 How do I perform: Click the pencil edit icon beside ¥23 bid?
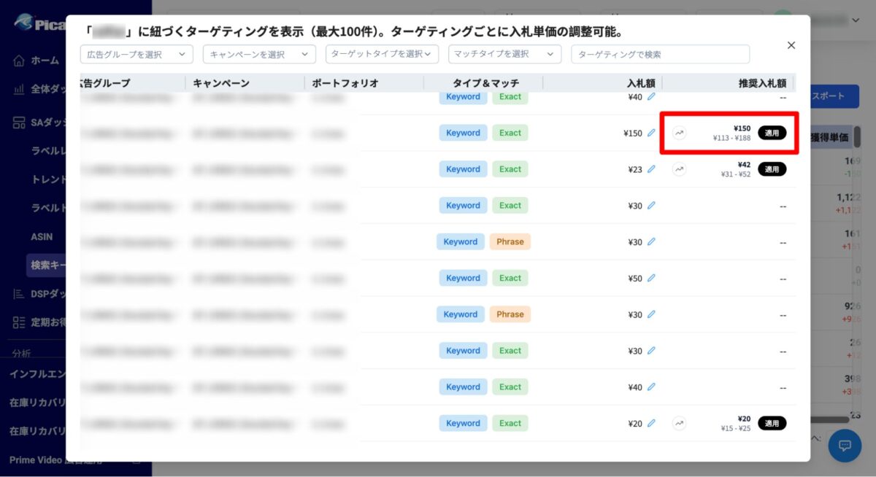pos(651,169)
